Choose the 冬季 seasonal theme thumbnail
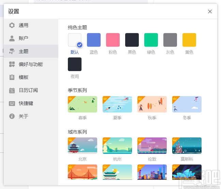 pyautogui.click(x=187, y=104)
